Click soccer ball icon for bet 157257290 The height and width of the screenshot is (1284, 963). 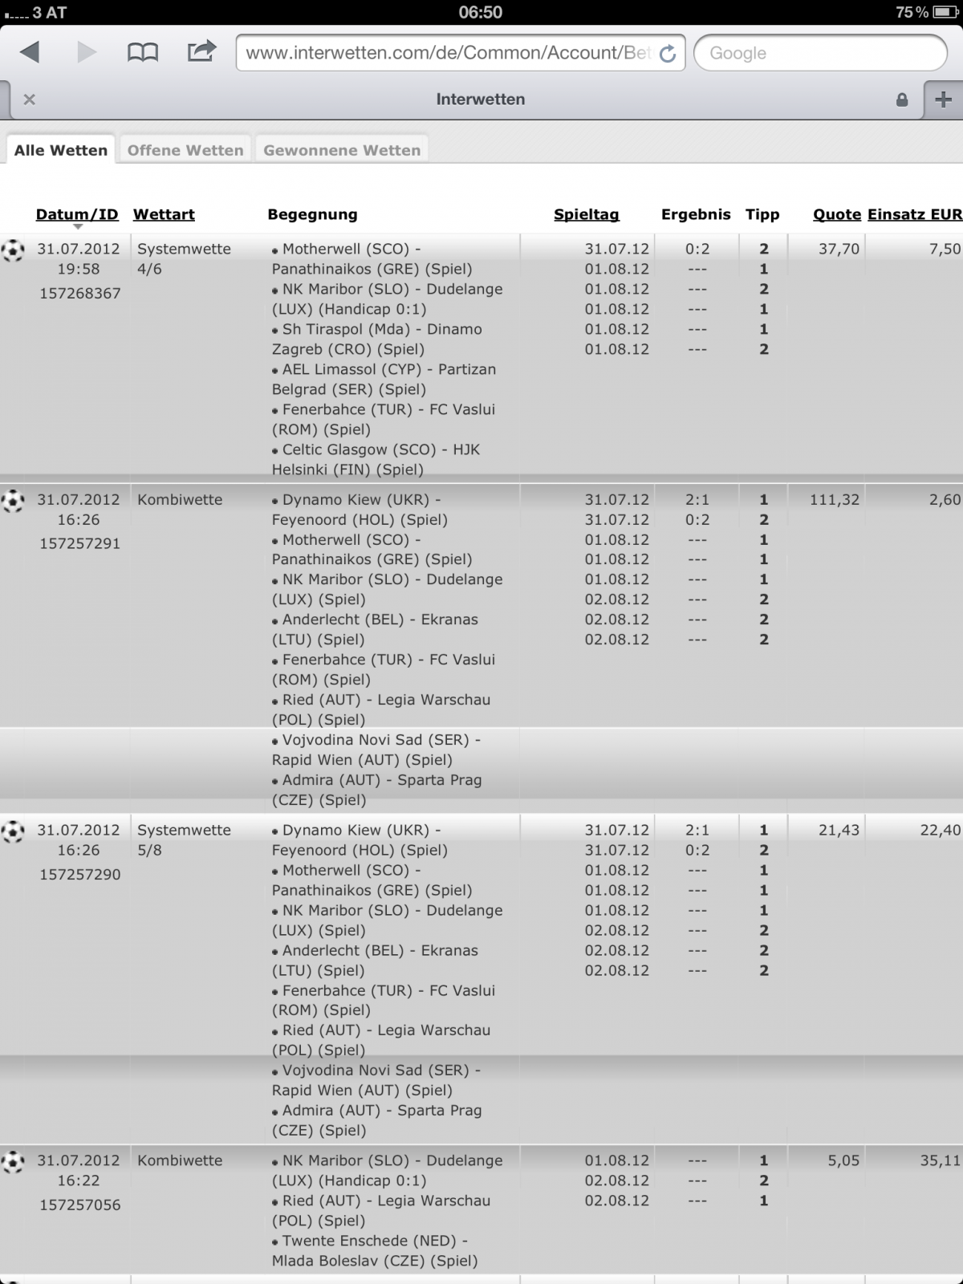pyautogui.click(x=13, y=831)
